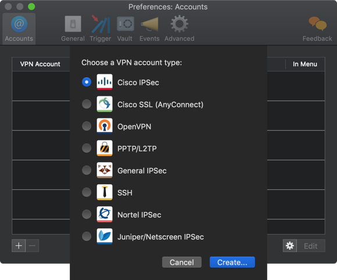
Task: Click the In Menu column header
Action: point(305,64)
